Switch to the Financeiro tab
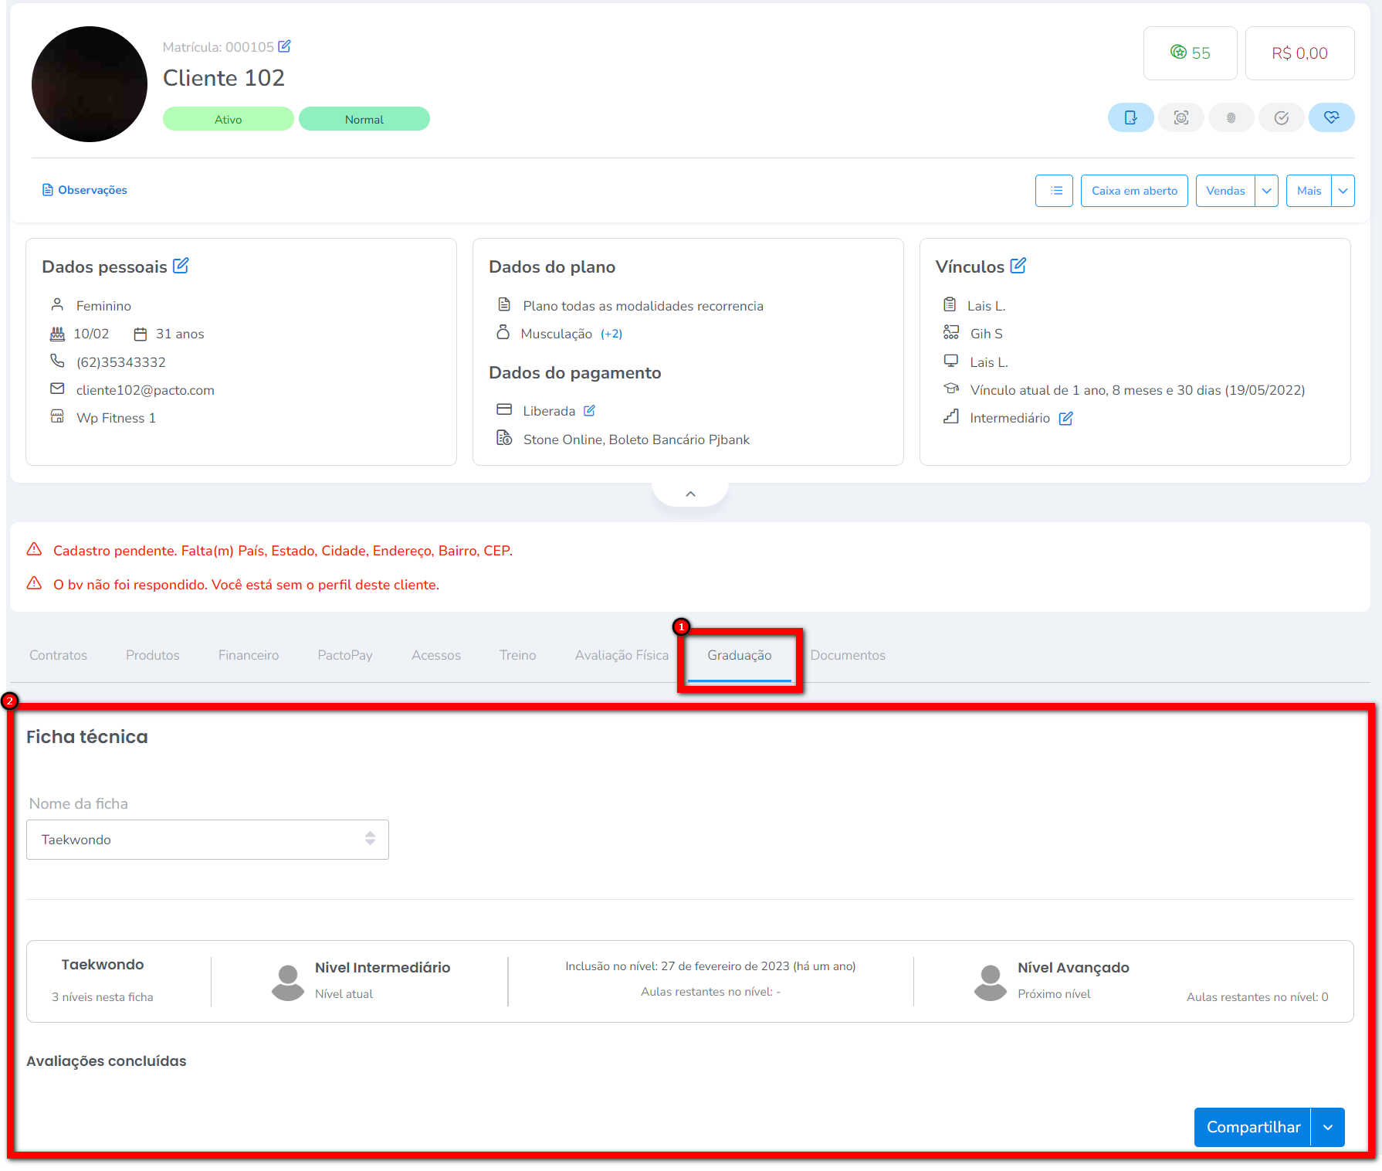 [x=248, y=655]
